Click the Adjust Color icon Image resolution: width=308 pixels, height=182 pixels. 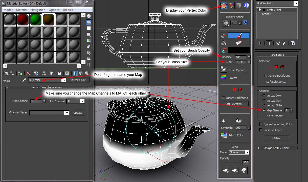pos(224,135)
